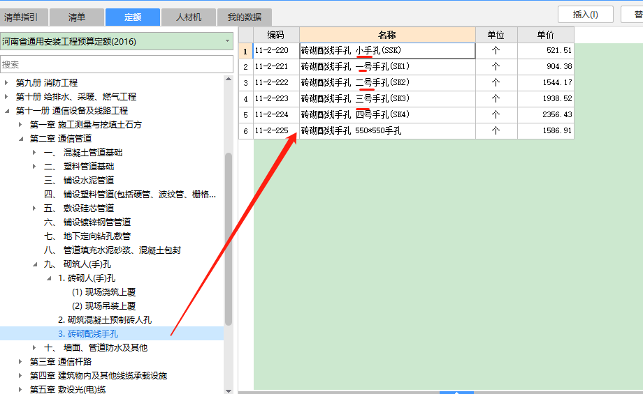Image resolution: width=643 pixels, height=394 pixels.
Task: Switch to the 清单指引 tab
Action: 24,17
